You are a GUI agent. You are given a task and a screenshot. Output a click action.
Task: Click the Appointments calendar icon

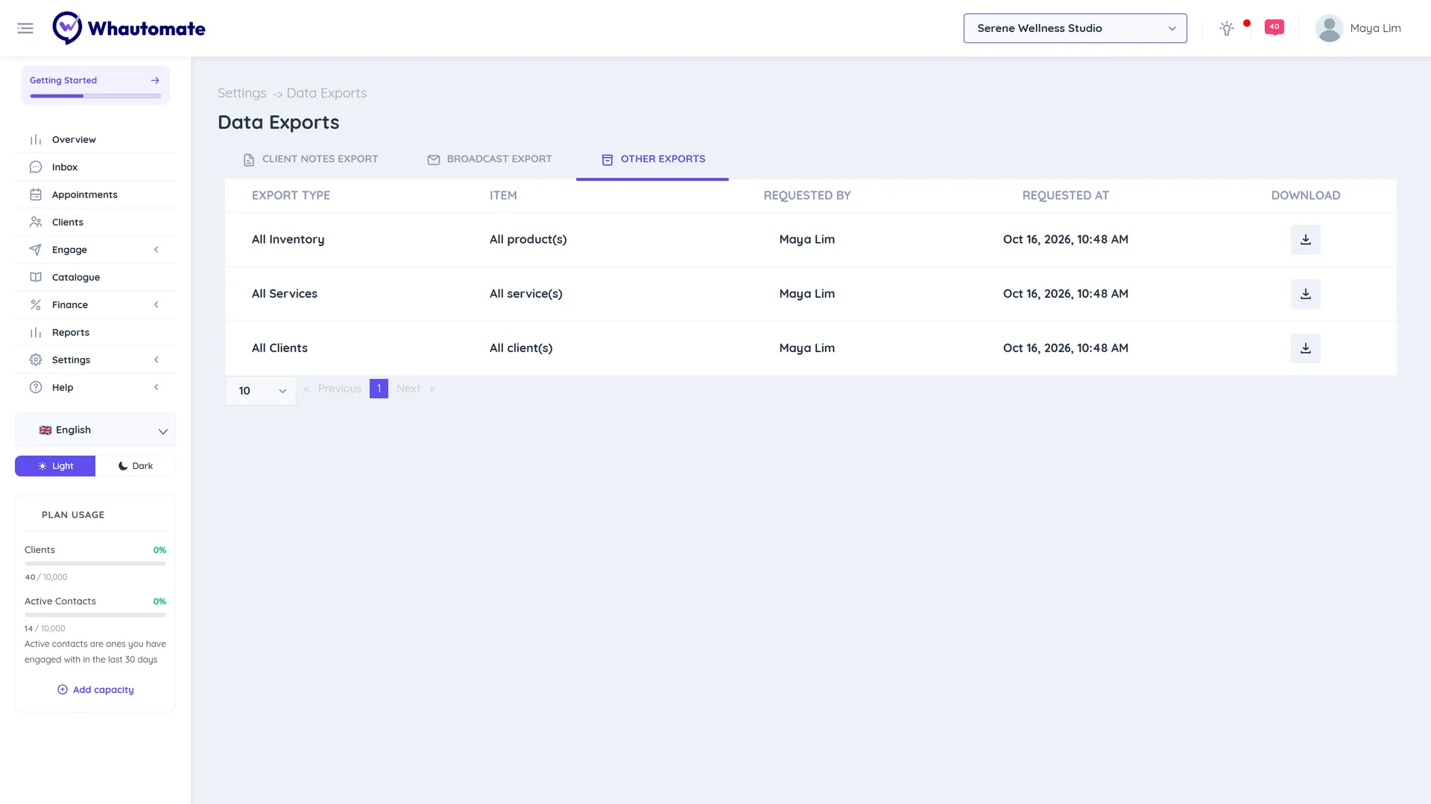pyautogui.click(x=36, y=195)
